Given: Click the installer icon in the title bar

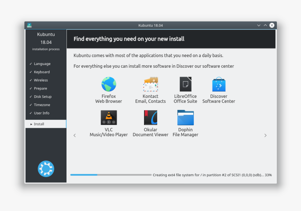Looking at the screenshot, I should tap(29, 25).
